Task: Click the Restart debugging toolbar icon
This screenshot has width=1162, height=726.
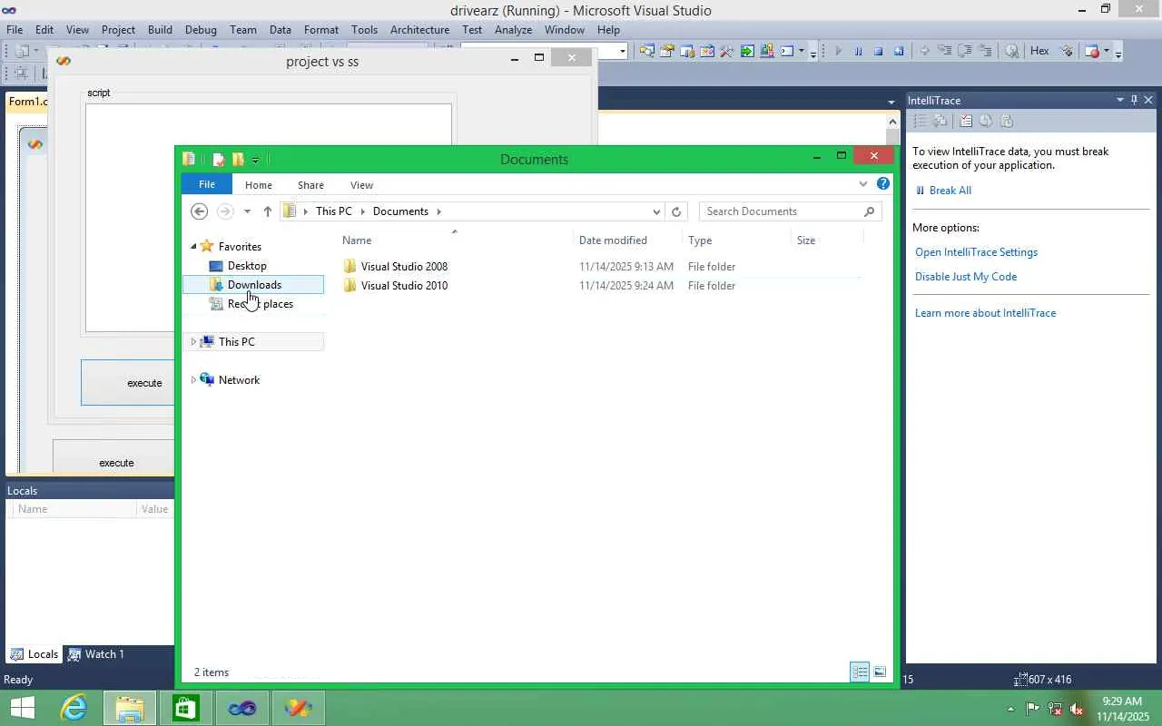Action: tap(899, 52)
